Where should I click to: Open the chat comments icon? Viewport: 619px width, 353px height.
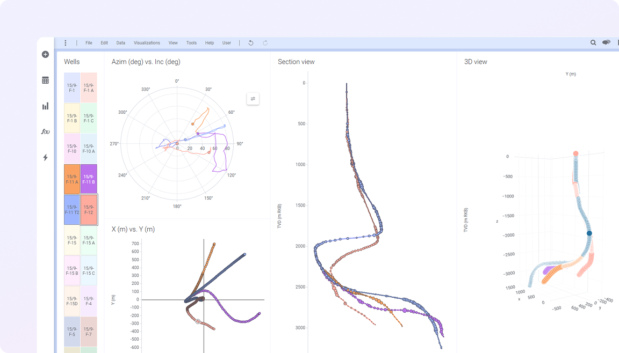pos(606,43)
